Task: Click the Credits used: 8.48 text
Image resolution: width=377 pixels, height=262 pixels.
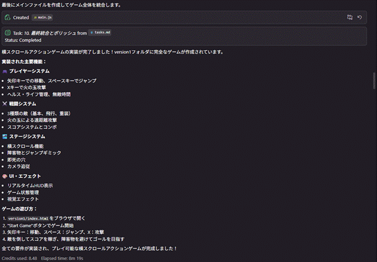Action: click(19, 258)
